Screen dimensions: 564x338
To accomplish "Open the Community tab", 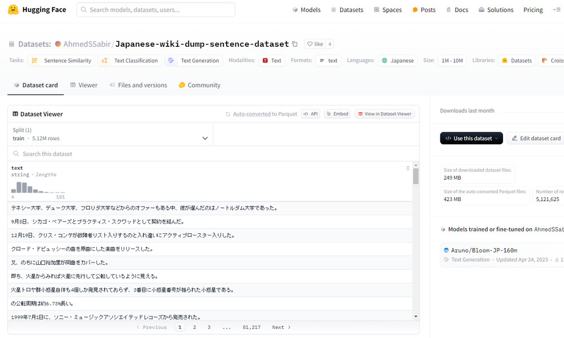I will [x=199, y=85].
